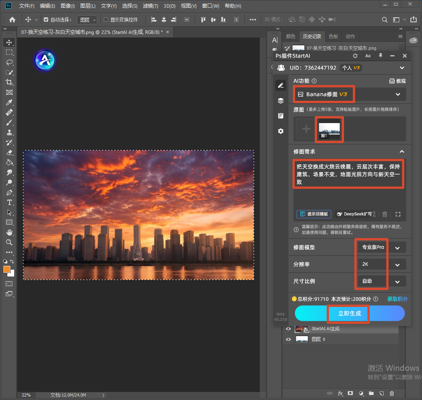Open the 滤镜(T) menu
The width and height of the screenshot is (422, 400).
coord(150,6)
